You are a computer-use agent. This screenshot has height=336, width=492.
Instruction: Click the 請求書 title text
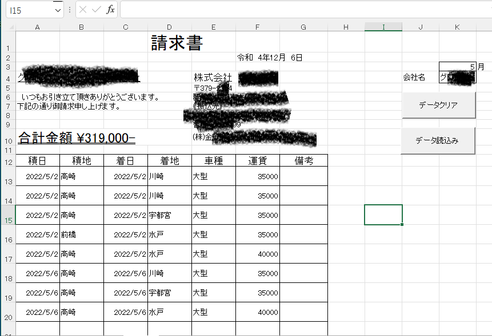[177, 43]
